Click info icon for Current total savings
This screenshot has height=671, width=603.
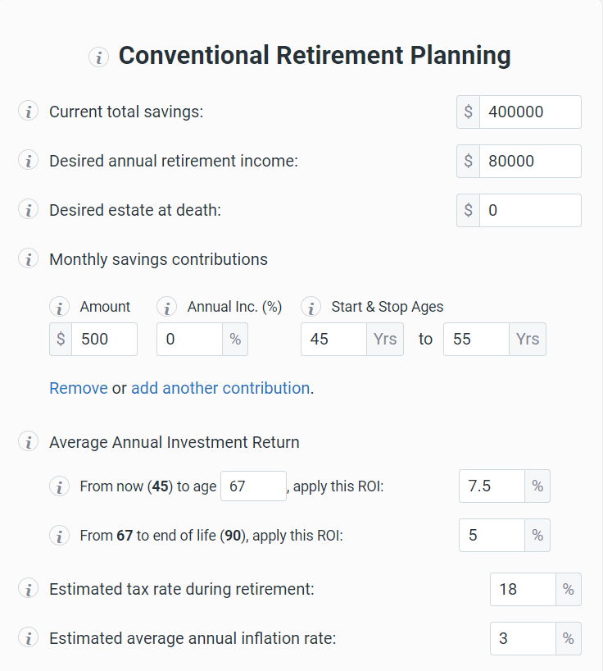(x=28, y=112)
